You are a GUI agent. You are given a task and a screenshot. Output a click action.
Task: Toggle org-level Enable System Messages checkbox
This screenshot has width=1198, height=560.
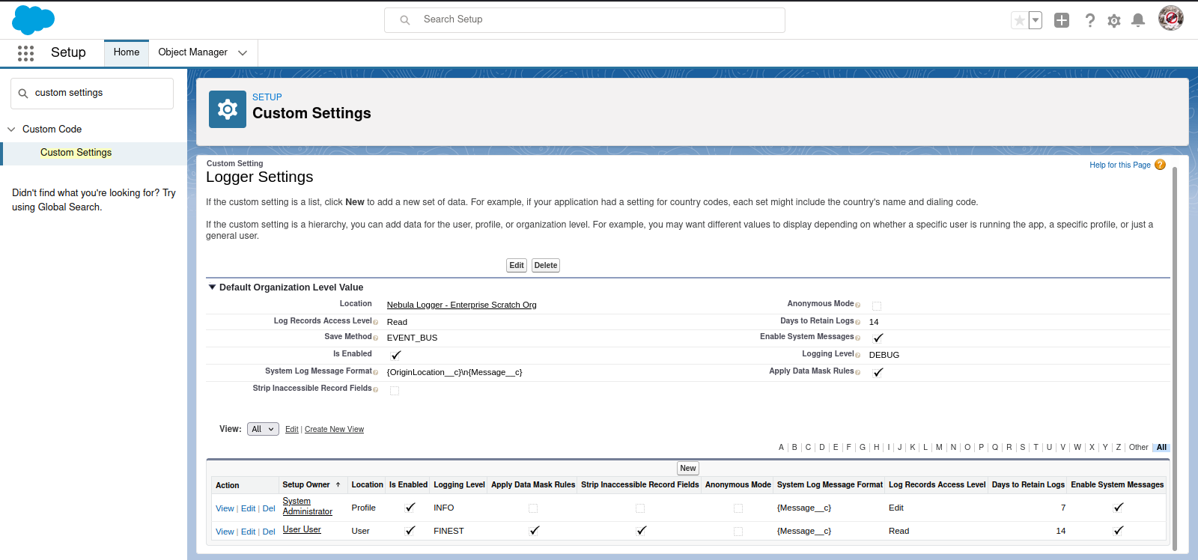878,338
